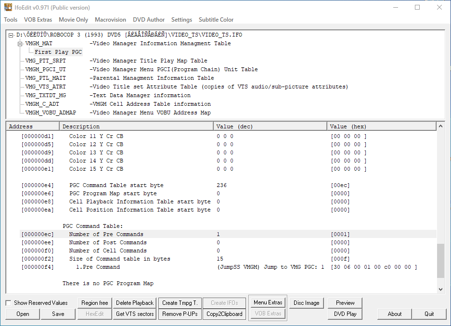Open the Disc Image dialog
Viewport: 451px width, 326px height.
(x=306, y=303)
